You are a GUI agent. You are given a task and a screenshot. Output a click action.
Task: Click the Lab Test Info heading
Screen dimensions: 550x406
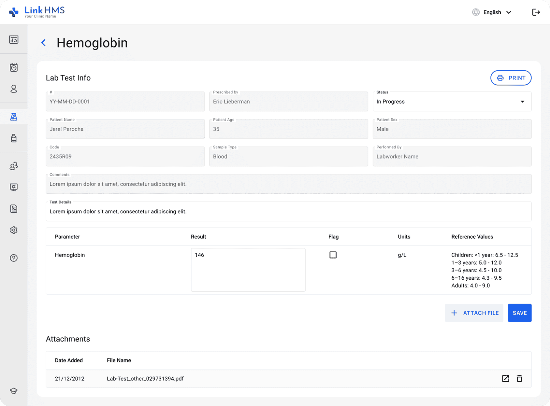pos(68,78)
